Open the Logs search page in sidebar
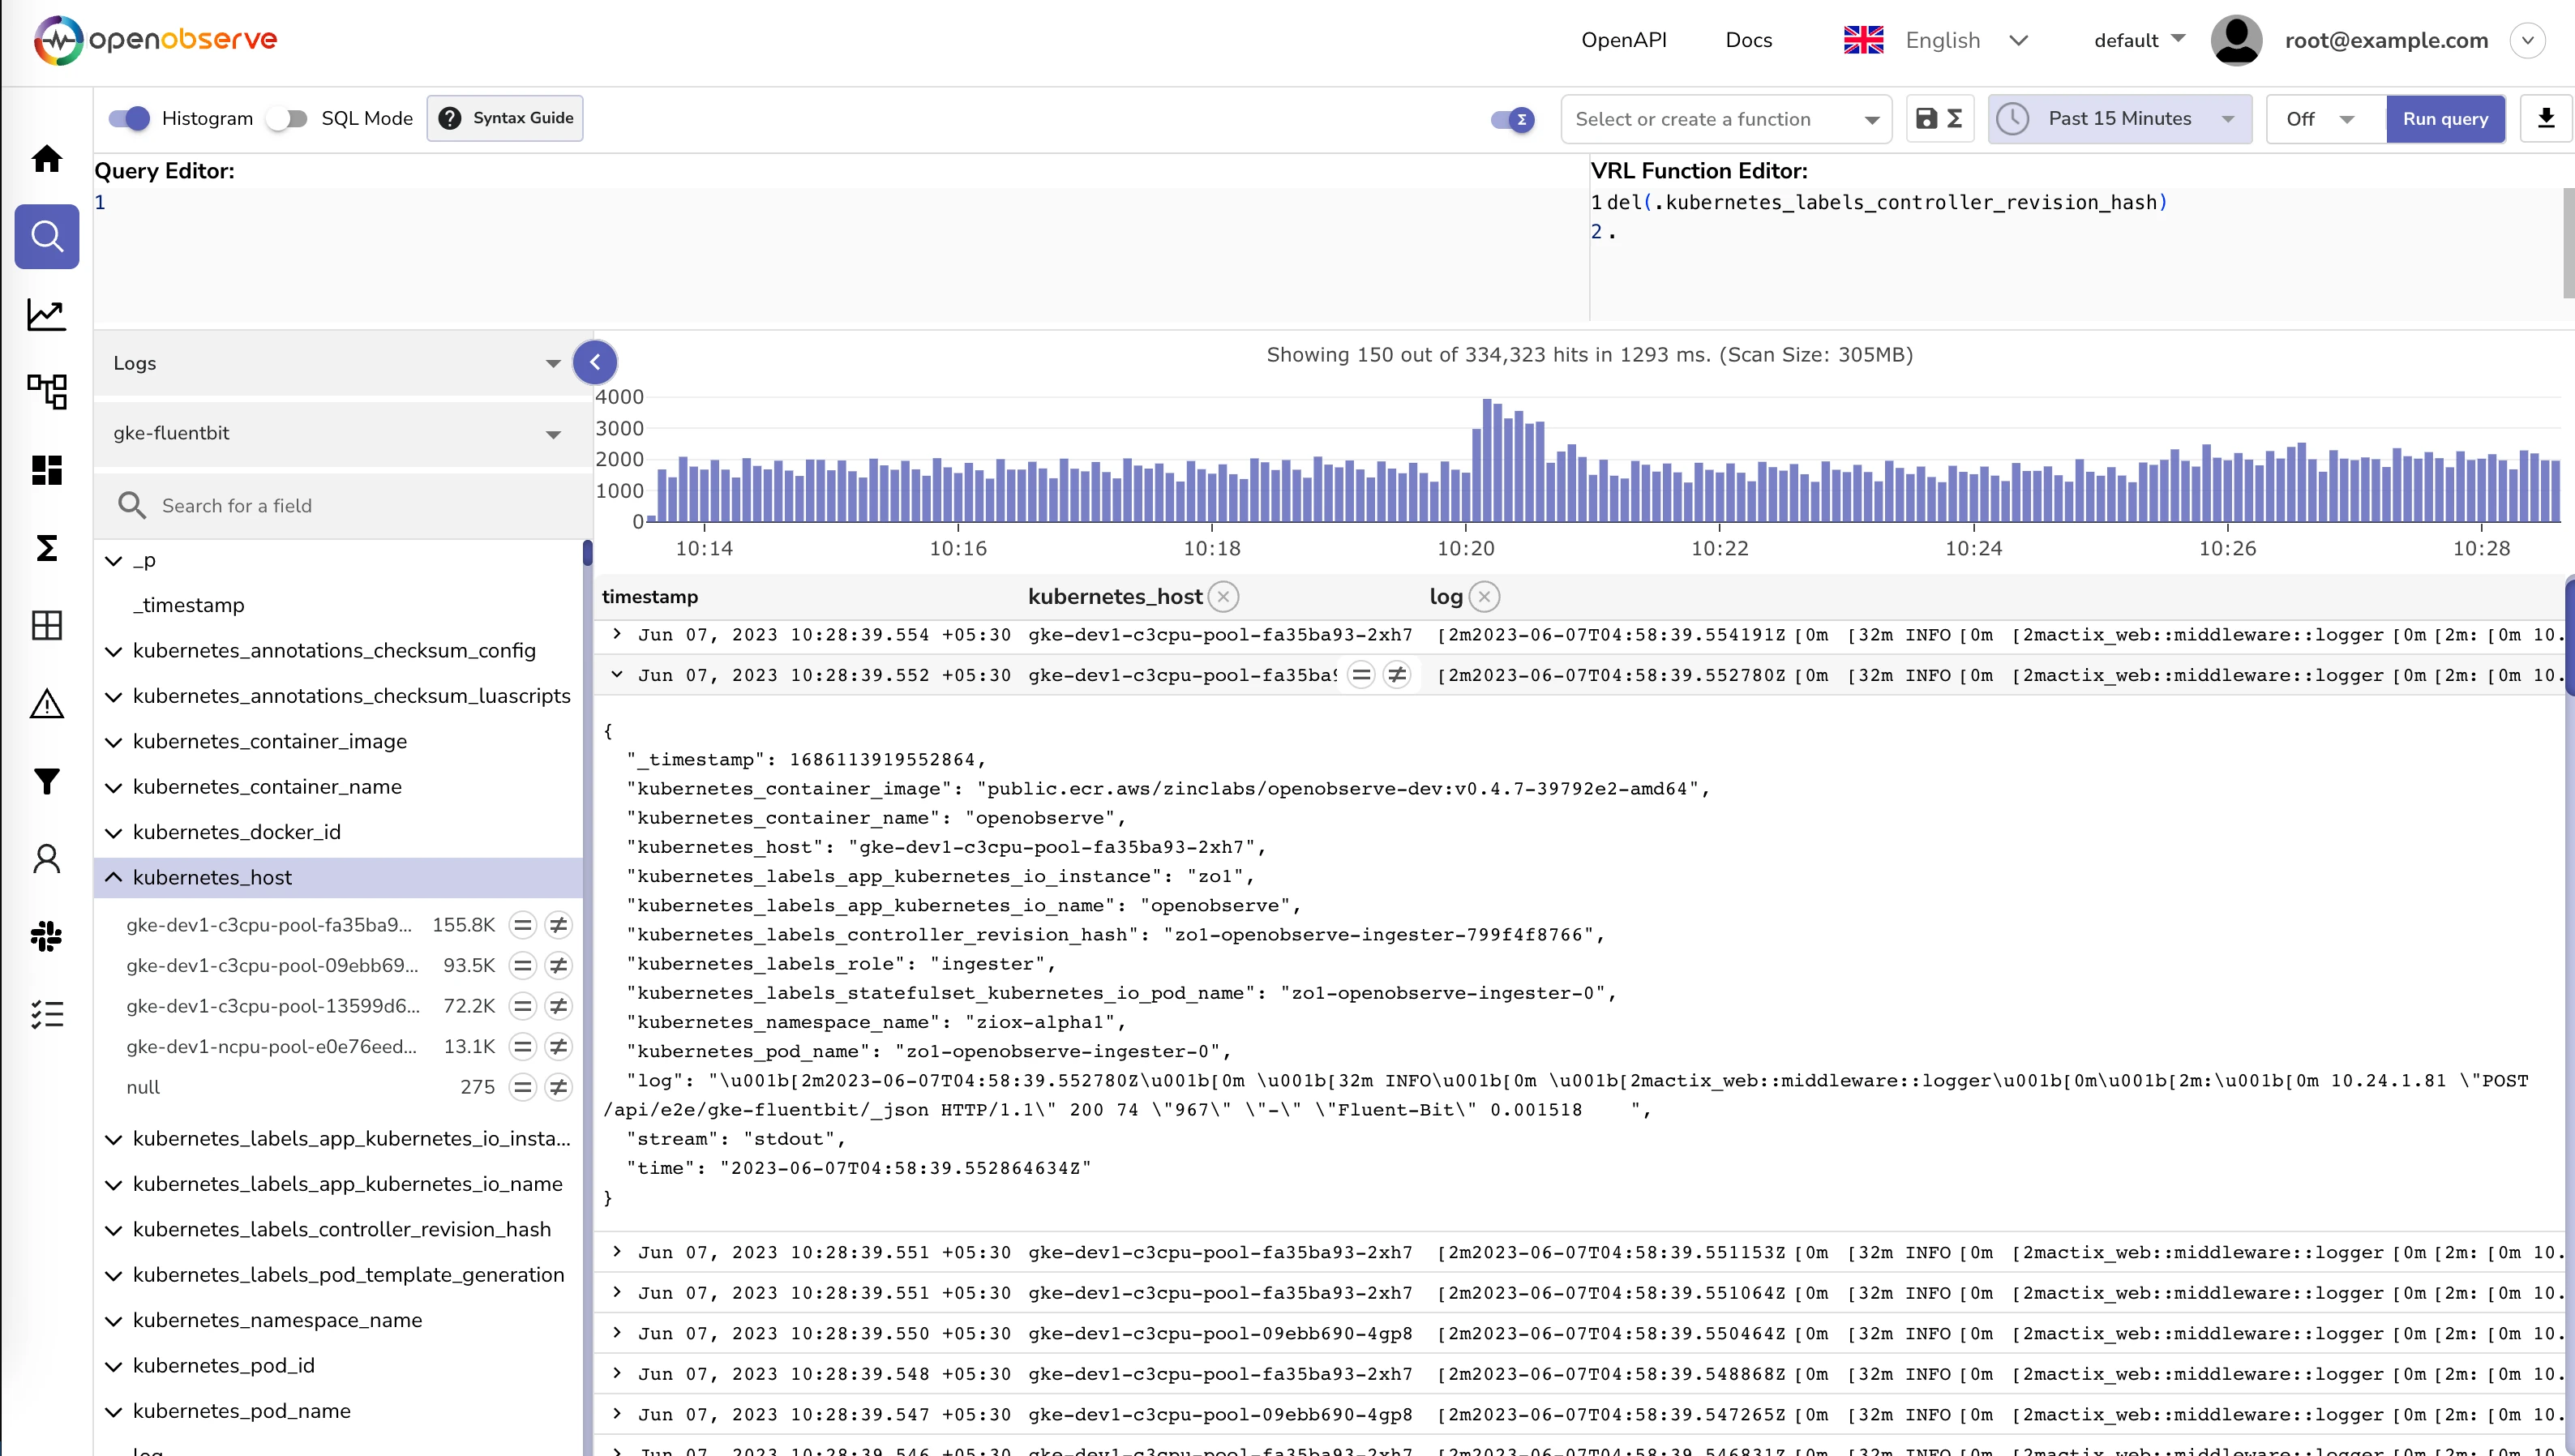Image resolution: width=2575 pixels, height=1456 pixels. pos(46,236)
